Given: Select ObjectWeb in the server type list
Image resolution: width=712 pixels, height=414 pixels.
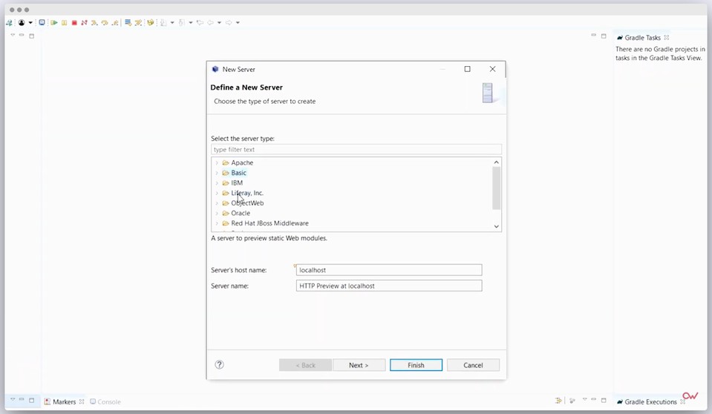Looking at the screenshot, I should tap(247, 203).
